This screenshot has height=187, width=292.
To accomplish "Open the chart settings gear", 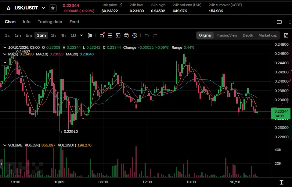I will point(135,35).
